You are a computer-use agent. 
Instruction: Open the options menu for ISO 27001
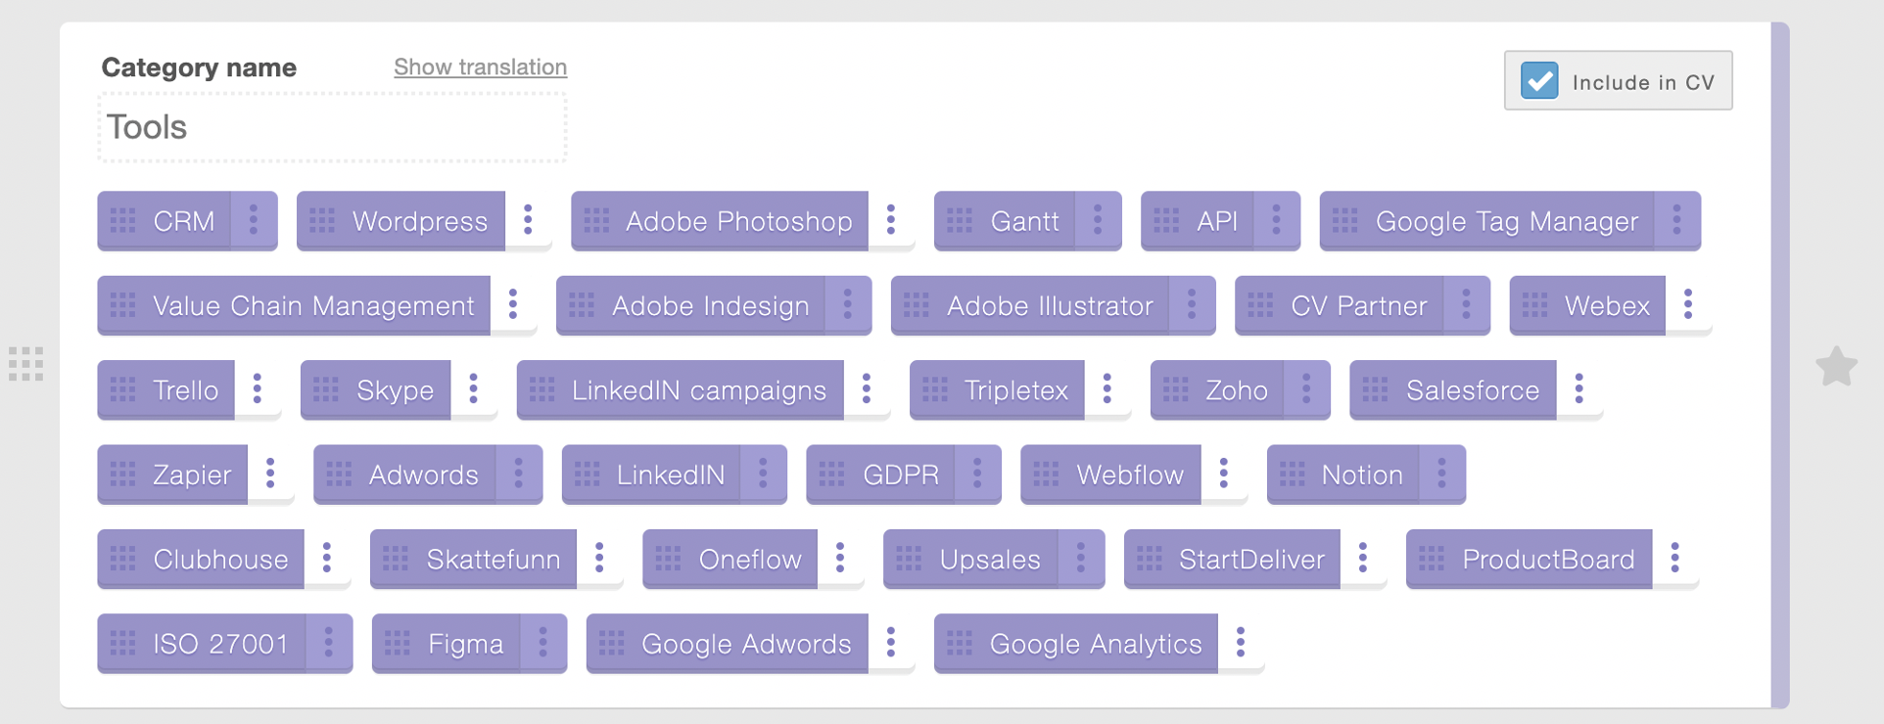click(329, 643)
